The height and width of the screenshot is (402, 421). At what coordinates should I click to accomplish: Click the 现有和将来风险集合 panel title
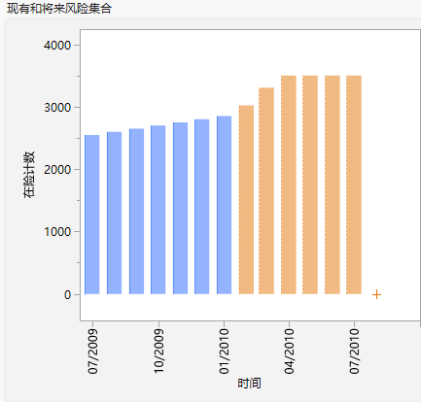59,9
